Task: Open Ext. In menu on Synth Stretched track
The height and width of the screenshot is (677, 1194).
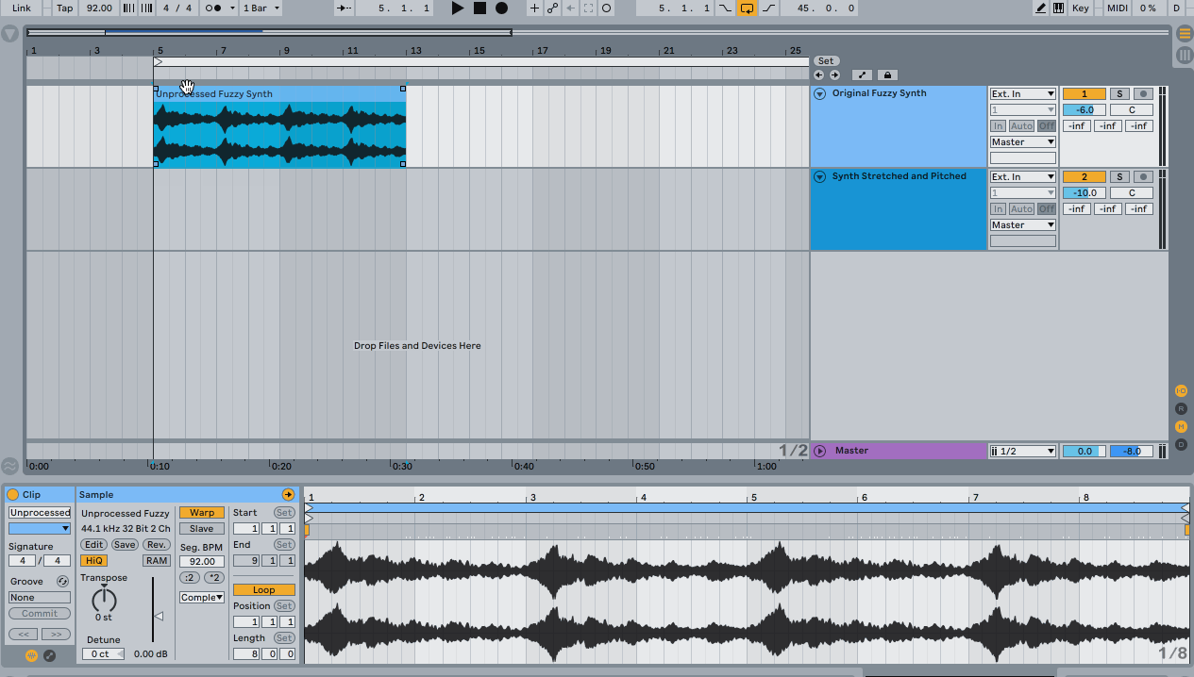Action: pyautogui.click(x=1023, y=177)
